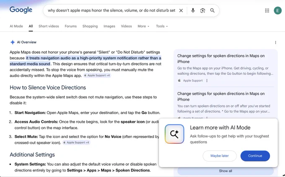
Task: Click the 'AI Overview' label
Action: coord(27,42)
